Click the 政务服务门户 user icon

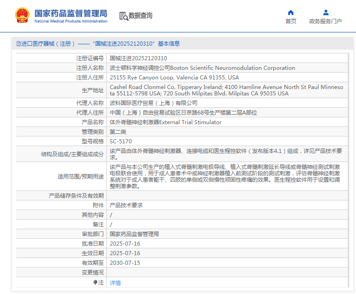tap(325, 12)
